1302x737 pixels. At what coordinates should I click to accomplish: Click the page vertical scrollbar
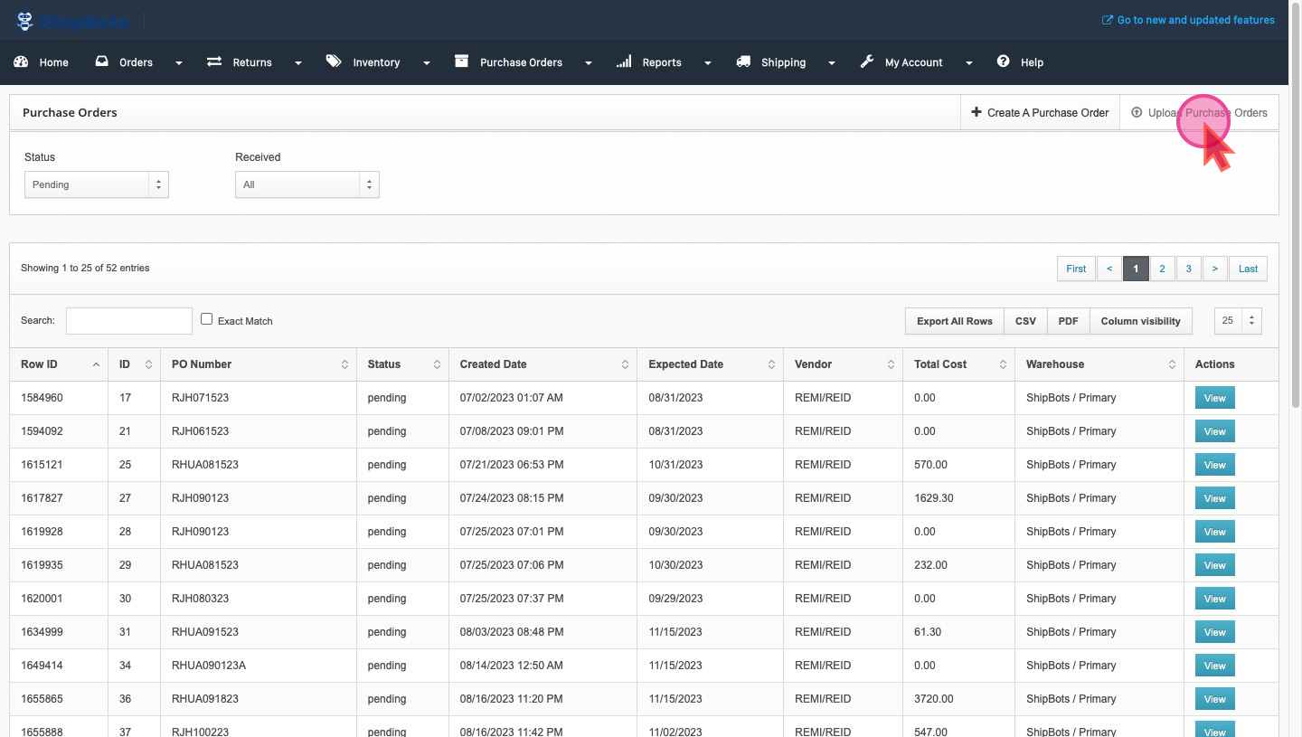click(1295, 203)
